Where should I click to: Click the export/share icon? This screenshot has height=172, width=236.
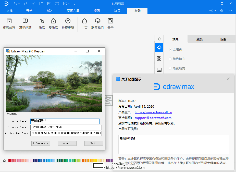pyautogui.click(x=65, y=4)
